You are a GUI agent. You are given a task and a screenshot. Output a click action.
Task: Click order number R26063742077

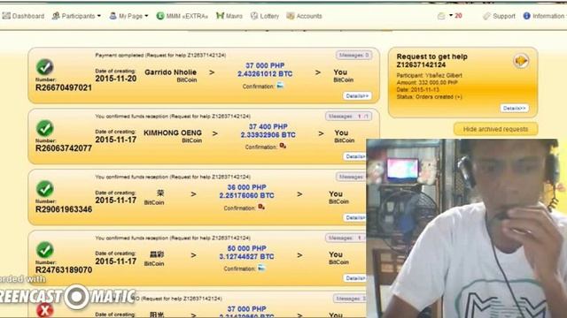pos(64,148)
